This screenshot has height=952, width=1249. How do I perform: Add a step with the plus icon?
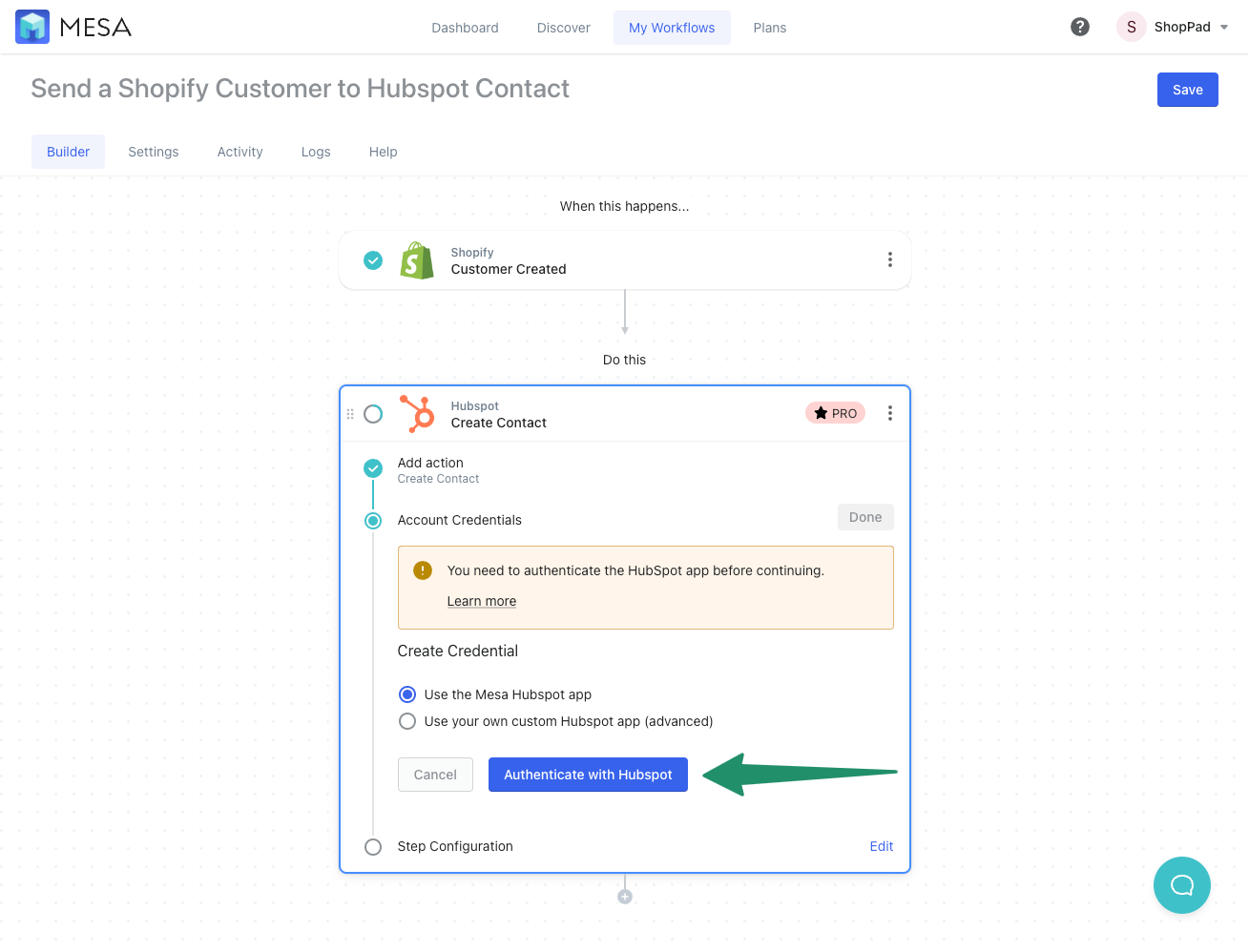(625, 897)
